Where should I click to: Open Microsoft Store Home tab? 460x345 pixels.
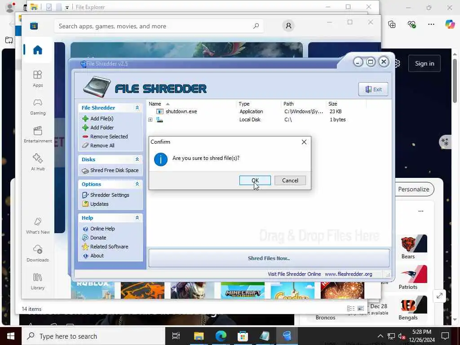[38, 50]
